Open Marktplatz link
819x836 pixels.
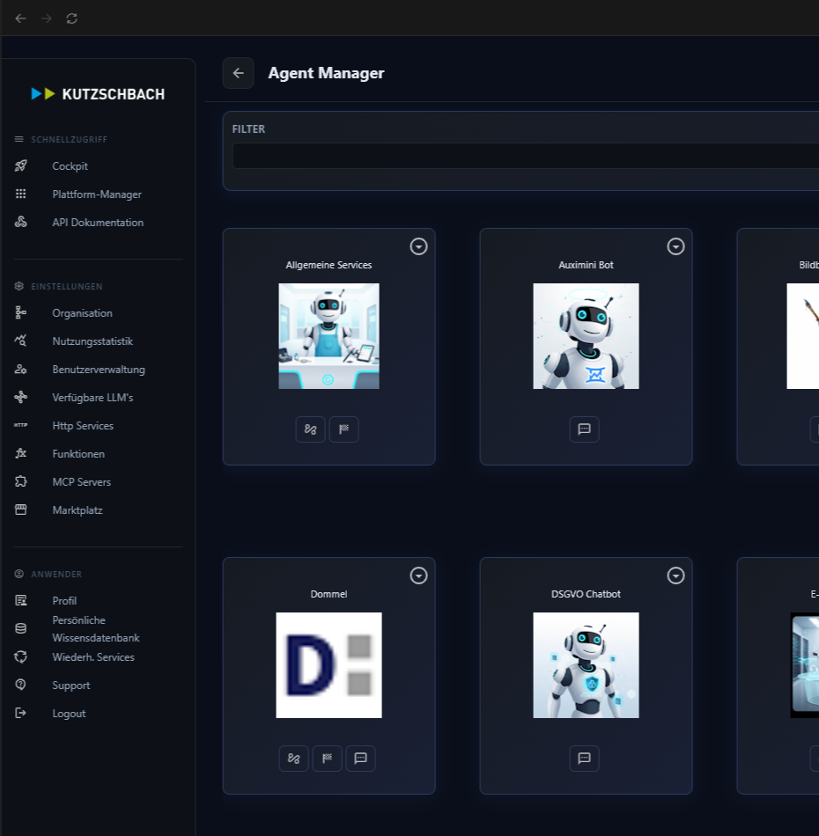pyautogui.click(x=77, y=510)
